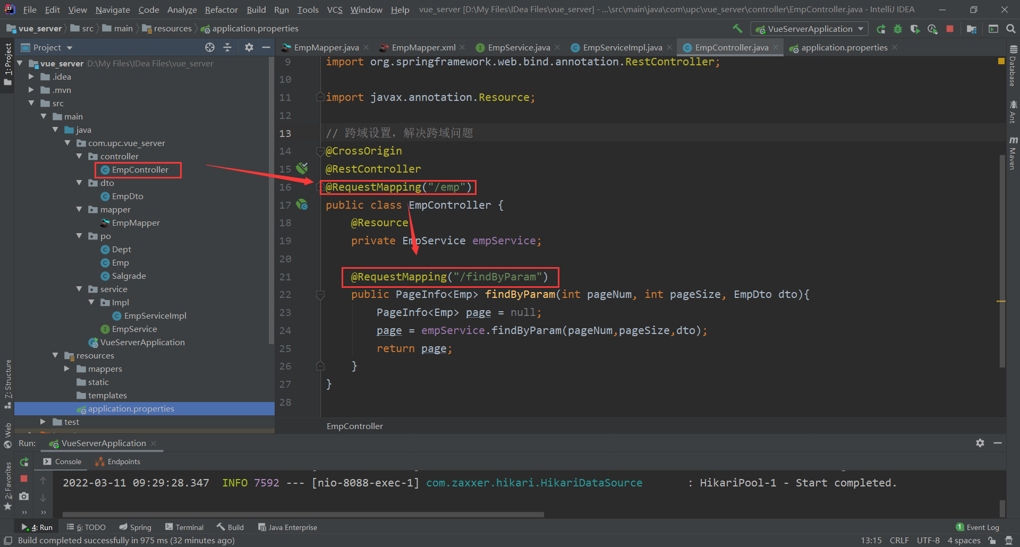Expand the mappers folder

click(x=67, y=369)
